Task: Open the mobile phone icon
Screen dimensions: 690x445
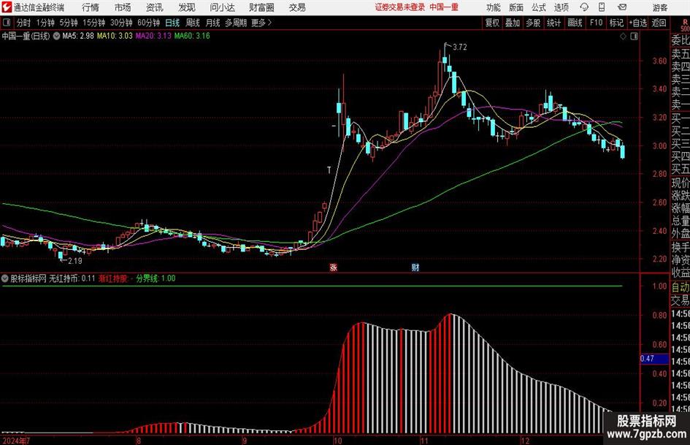Action: pyautogui.click(x=602, y=7)
